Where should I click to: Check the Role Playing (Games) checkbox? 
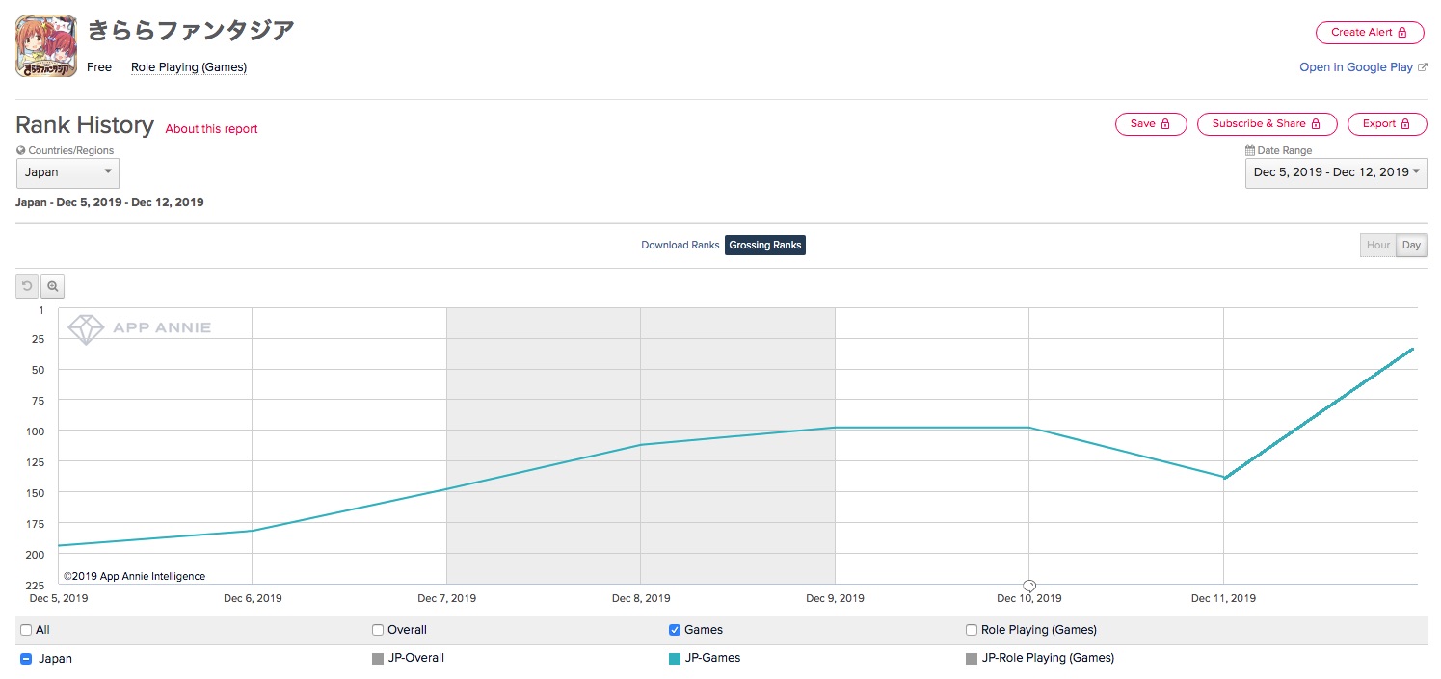972,630
